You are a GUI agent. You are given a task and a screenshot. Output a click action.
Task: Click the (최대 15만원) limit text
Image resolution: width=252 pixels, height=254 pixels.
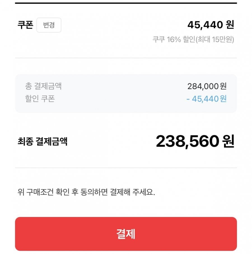click(x=216, y=39)
